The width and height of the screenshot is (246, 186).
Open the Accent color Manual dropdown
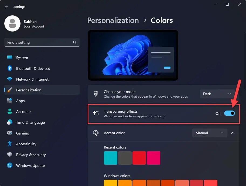[x=210, y=133]
